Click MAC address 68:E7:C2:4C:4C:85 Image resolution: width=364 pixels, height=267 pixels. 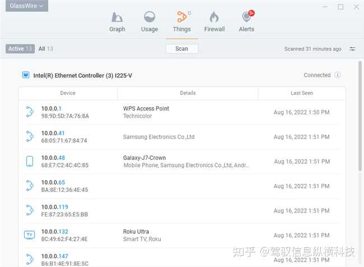coord(65,165)
